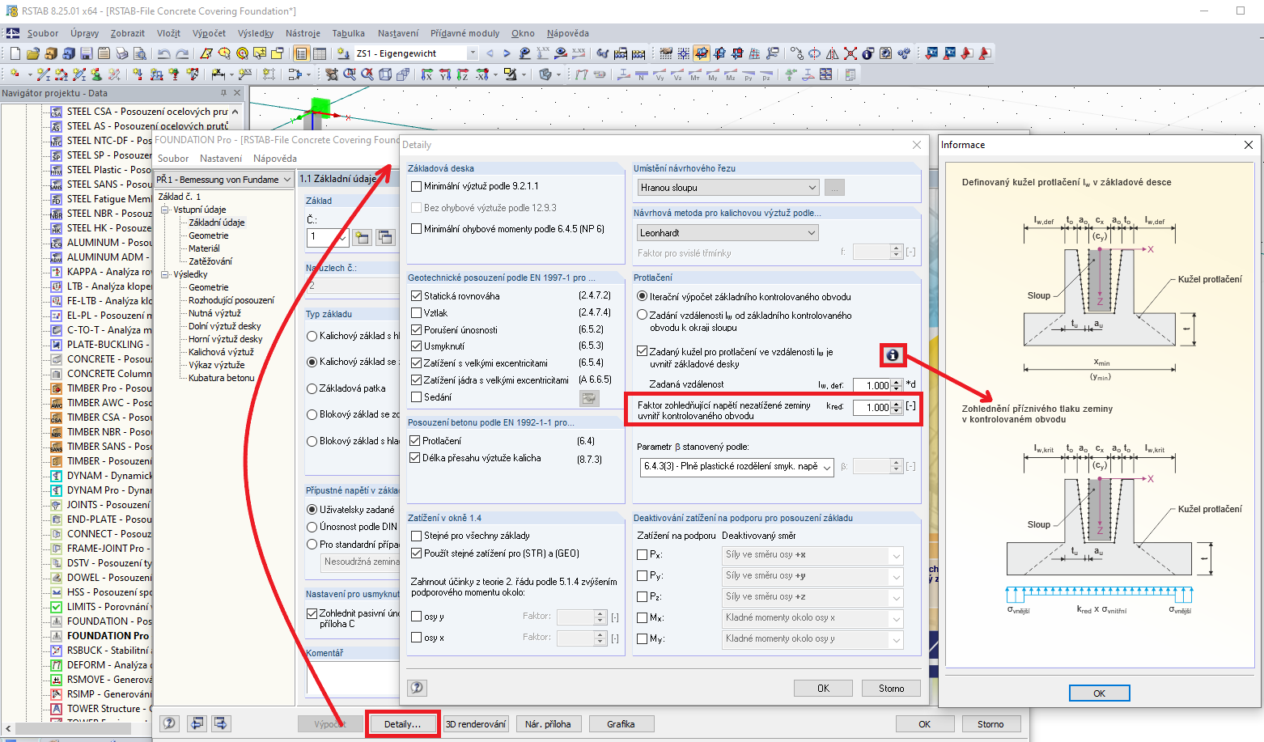Open the Leonhardt design method dropdown
This screenshot has height=742, width=1264.
pos(729,233)
